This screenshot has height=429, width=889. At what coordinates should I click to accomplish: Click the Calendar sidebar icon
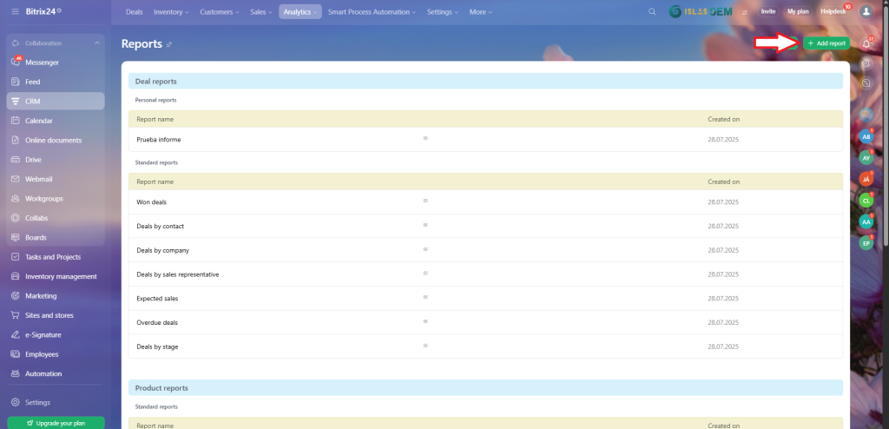[x=16, y=121]
